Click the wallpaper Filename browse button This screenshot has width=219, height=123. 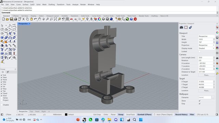point(213,97)
